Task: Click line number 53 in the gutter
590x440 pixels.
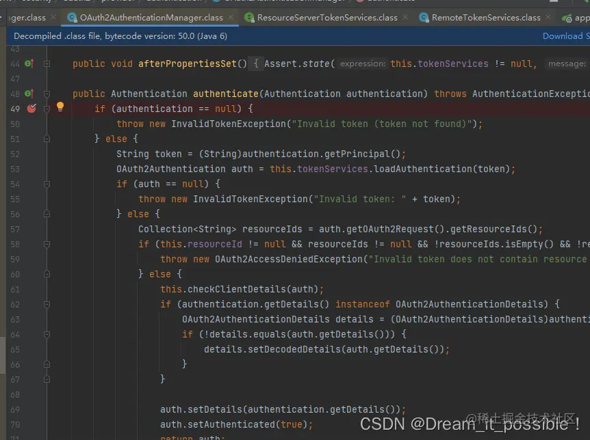Action: (15, 169)
